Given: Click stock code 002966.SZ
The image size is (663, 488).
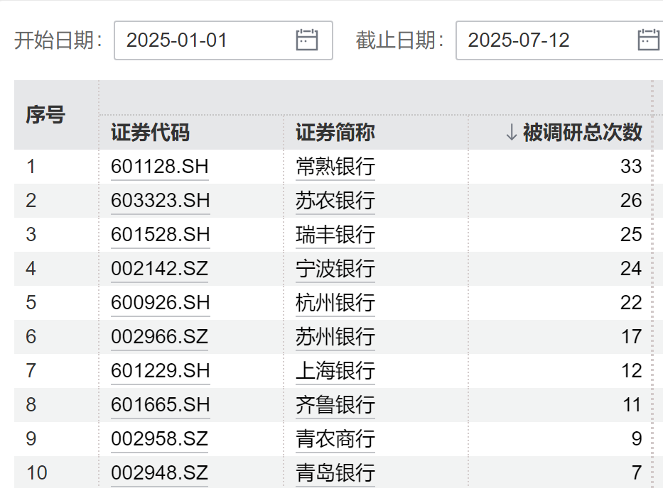Looking at the screenshot, I should (x=159, y=337).
